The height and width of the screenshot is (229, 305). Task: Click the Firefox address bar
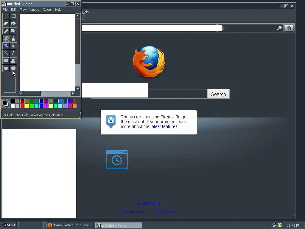point(152,28)
